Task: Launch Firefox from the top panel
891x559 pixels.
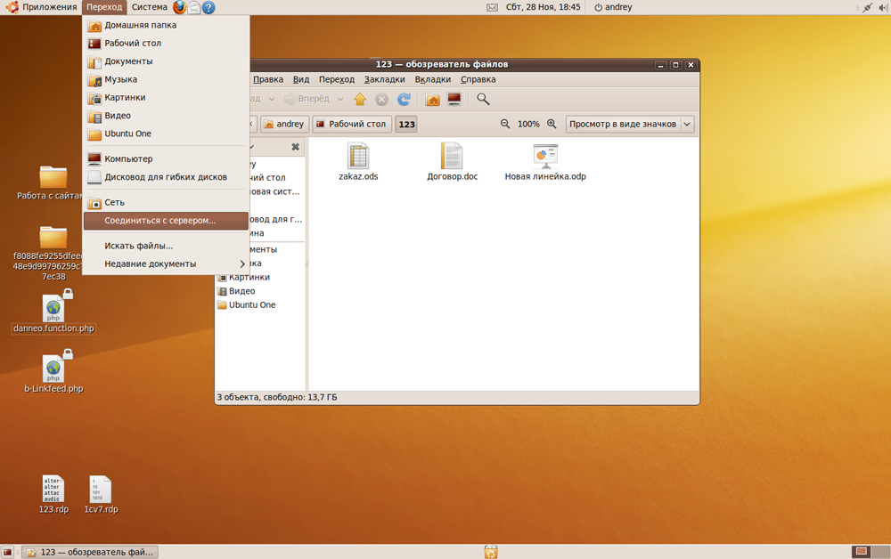Action: tap(179, 7)
